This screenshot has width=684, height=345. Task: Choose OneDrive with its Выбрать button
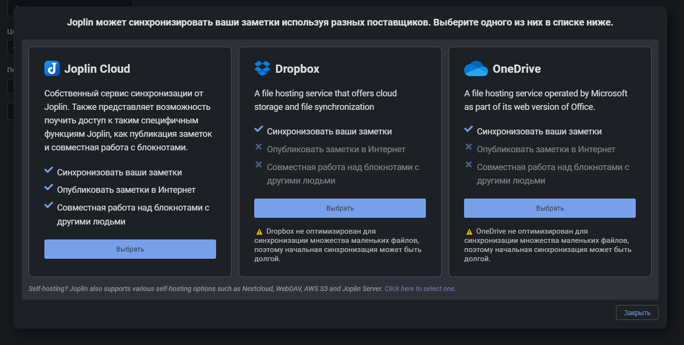click(550, 208)
